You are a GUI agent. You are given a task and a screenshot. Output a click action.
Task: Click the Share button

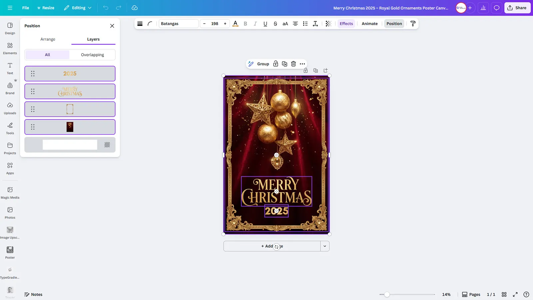click(x=517, y=8)
